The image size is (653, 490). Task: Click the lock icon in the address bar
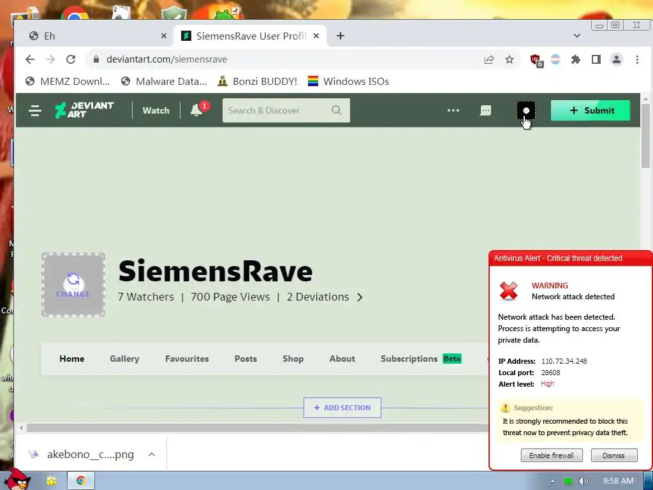pos(96,59)
